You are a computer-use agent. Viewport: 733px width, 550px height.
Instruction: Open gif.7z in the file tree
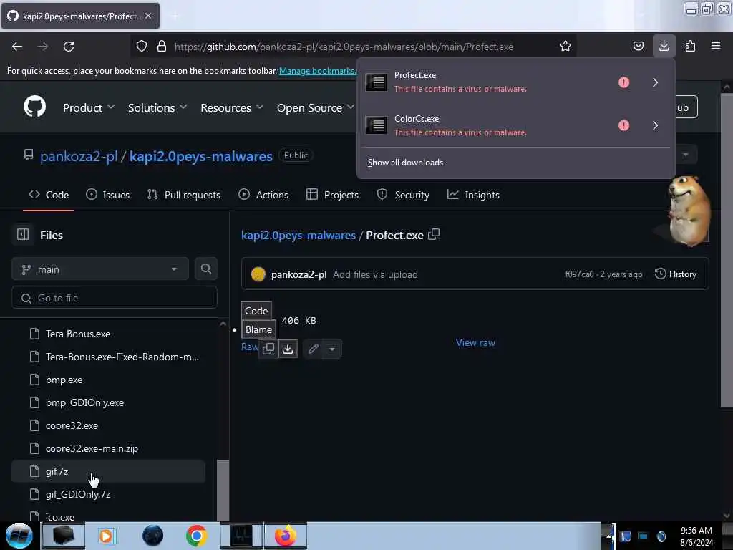(109, 471)
